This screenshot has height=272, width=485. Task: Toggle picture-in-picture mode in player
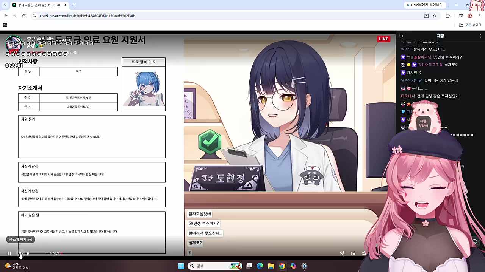point(353,253)
